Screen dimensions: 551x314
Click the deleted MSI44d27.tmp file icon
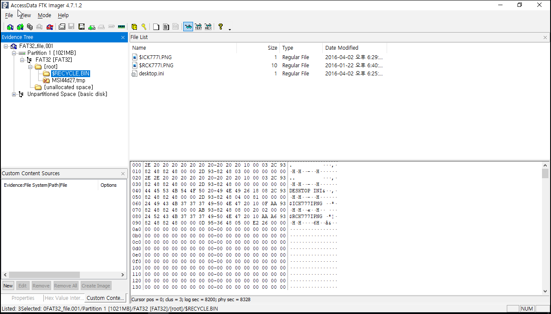pyautogui.click(x=46, y=80)
